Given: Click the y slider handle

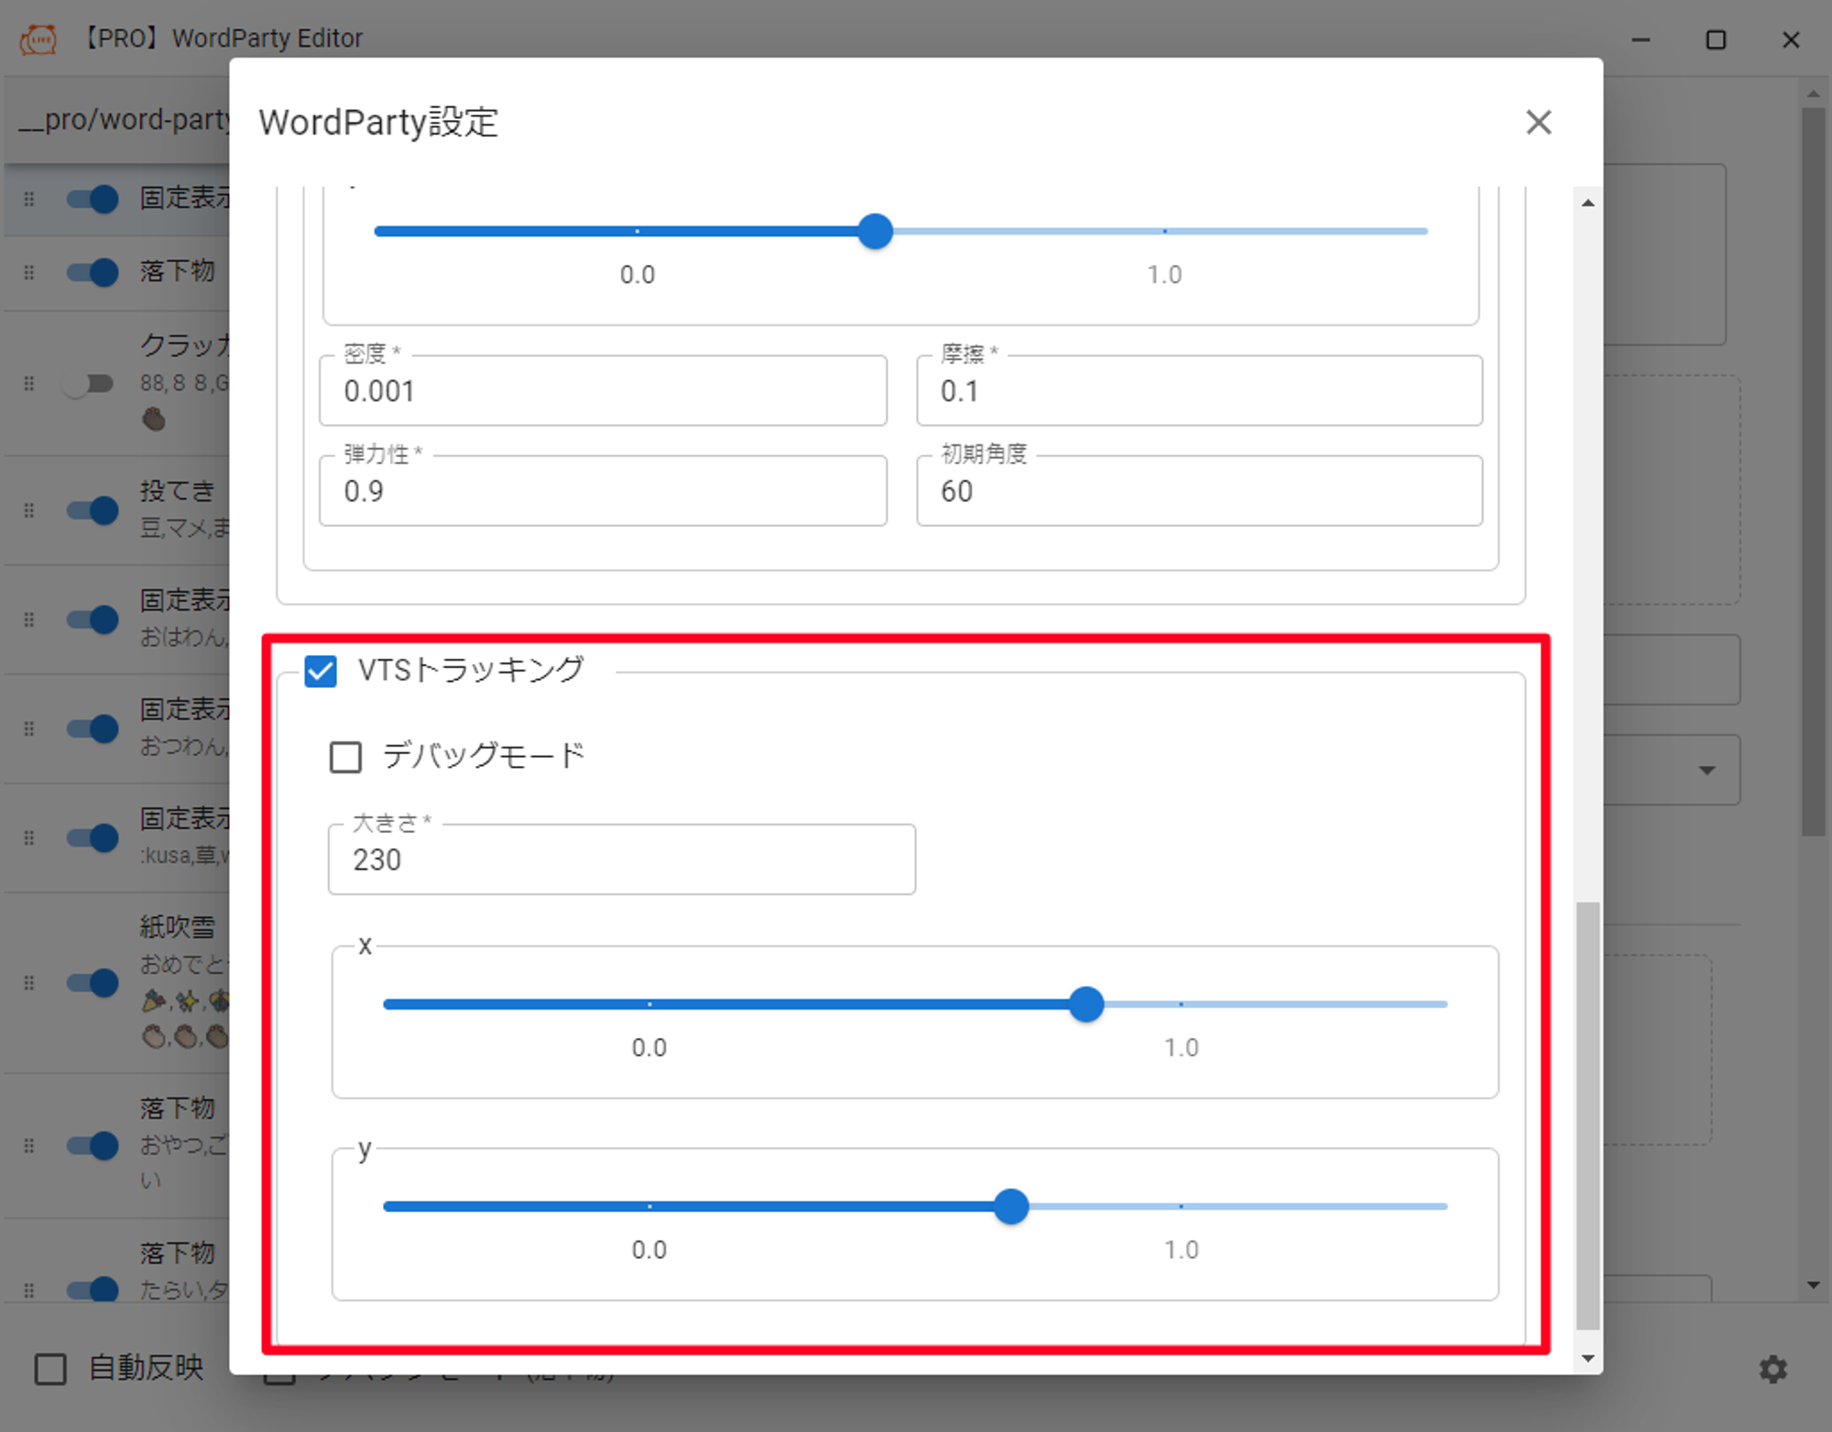Looking at the screenshot, I should 1011,1207.
